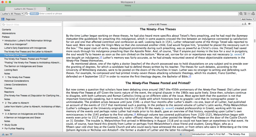The image size is (256, 137).
Task: Click the Go To reference box at bottom
Action: (x=220, y=134)
